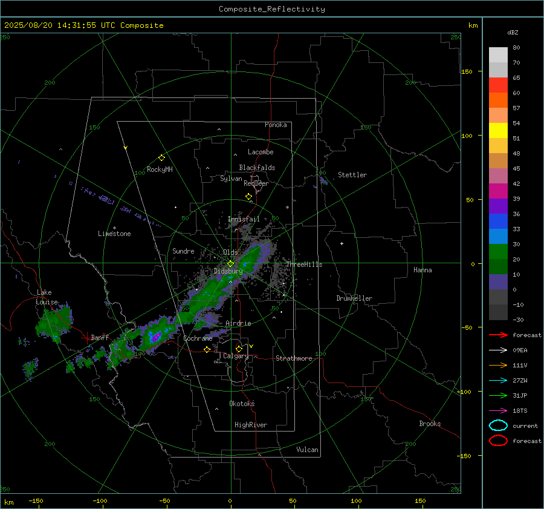Click the orange 111V arrow in legend
544x509 pixels.
[x=498, y=365]
